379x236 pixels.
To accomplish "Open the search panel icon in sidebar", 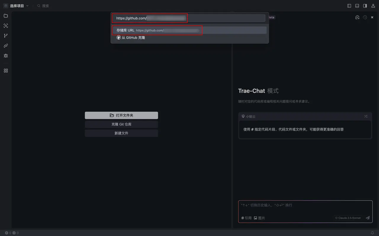I will [x=6, y=26].
